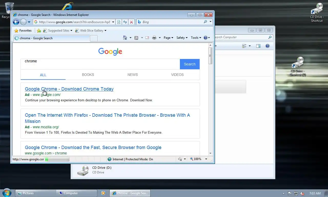This screenshot has height=197, width=328.
Task: Click Windows Media Player taskbar icon
Action: 103,193
